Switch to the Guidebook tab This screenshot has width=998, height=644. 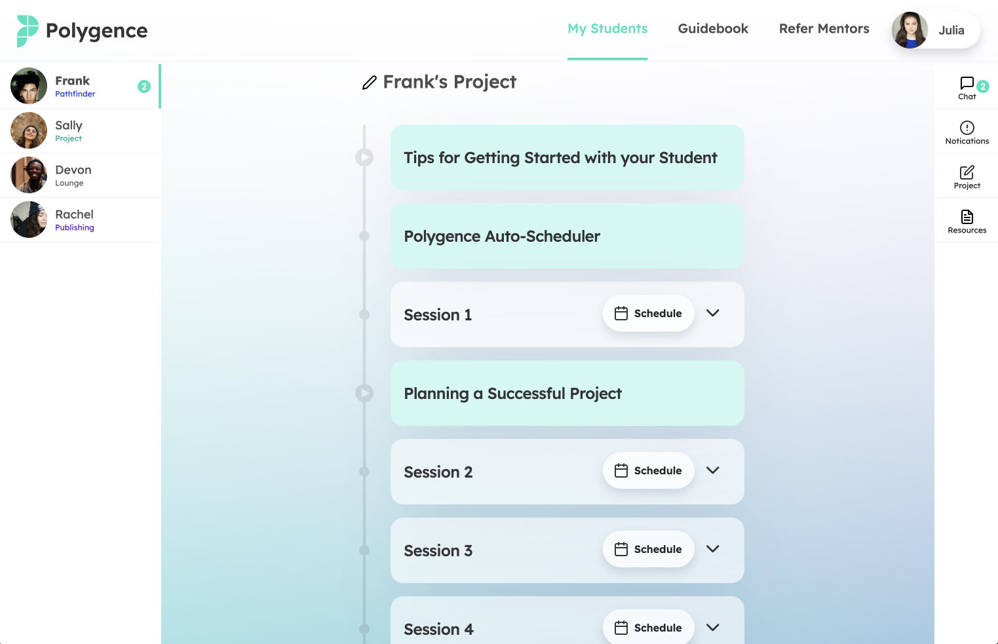click(713, 29)
